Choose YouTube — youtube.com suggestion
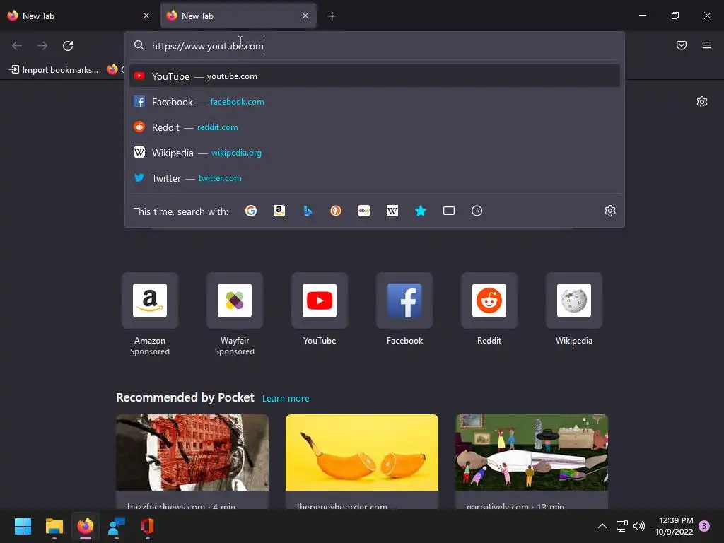 point(375,76)
